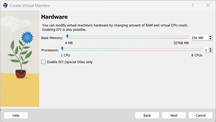Close the Create Virtual Machine dialog
The image size is (216, 122).
coord(208,5)
